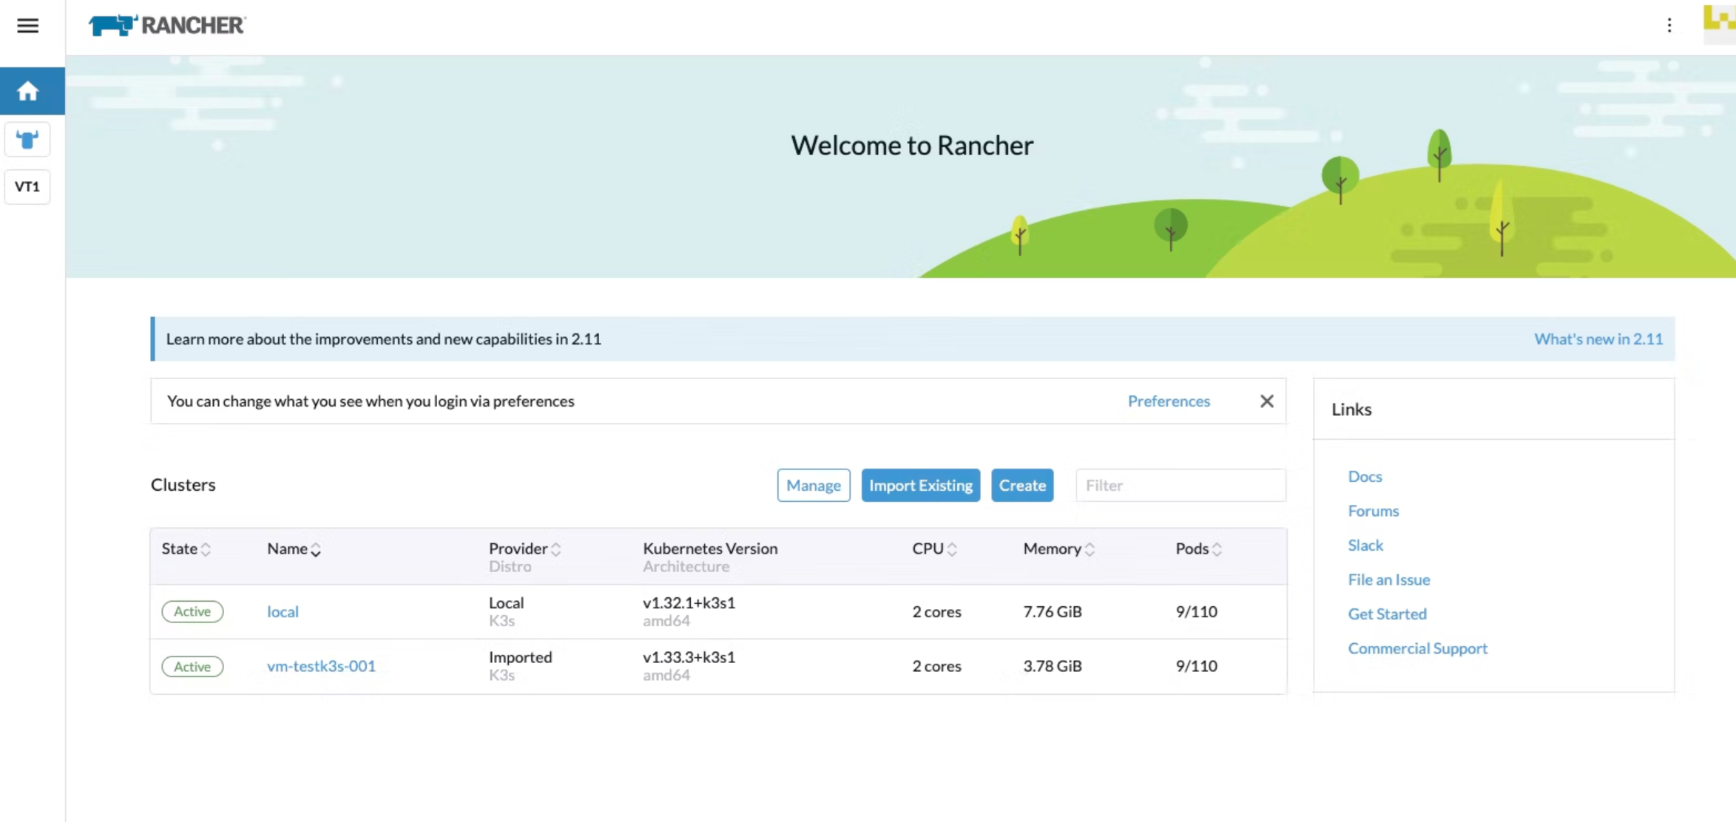Click the Home icon in sidebar
The width and height of the screenshot is (1736, 822).
coord(28,91)
